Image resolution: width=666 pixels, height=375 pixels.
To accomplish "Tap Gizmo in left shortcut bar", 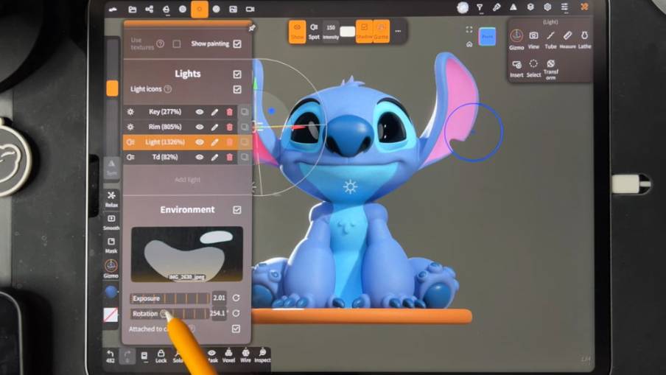I will 111,269.
